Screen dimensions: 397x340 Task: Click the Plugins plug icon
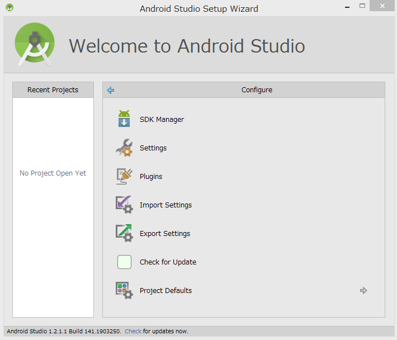[124, 176]
